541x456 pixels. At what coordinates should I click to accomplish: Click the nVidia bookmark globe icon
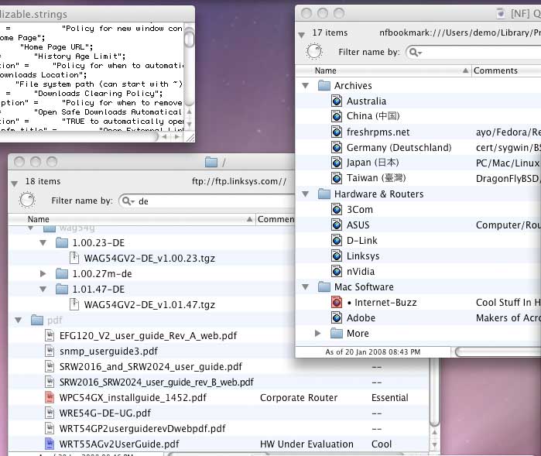point(337,272)
